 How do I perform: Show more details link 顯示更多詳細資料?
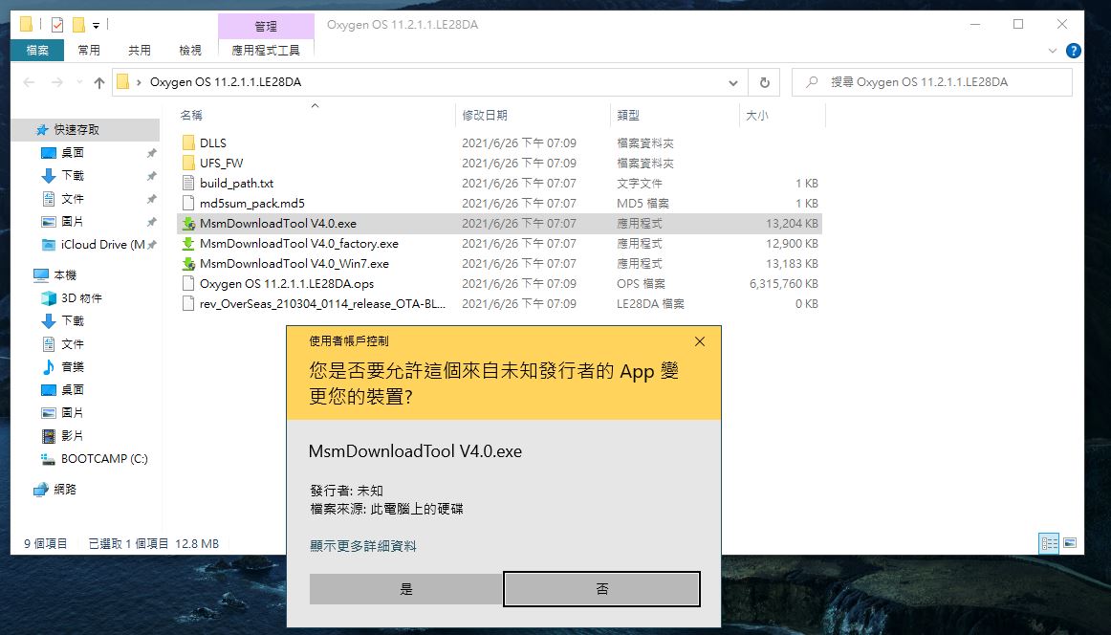click(x=362, y=546)
